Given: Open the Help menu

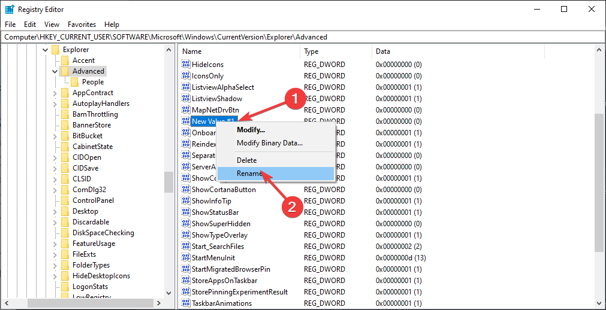Looking at the screenshot, I should [111, 25].
